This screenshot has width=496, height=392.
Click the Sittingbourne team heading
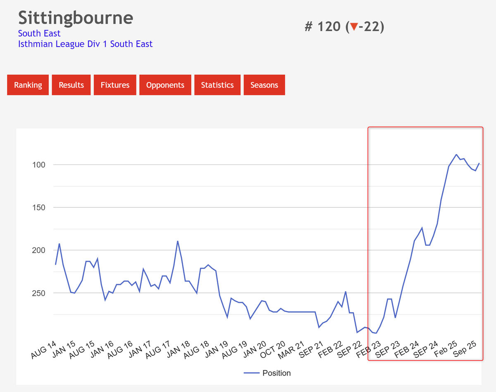click(x=76, y=18)
